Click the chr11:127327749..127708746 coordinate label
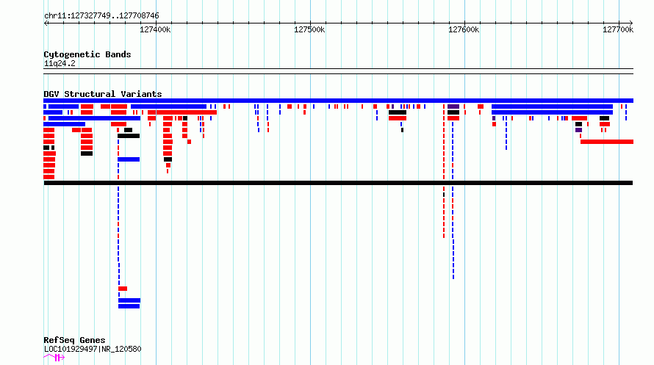 (101, 16)
